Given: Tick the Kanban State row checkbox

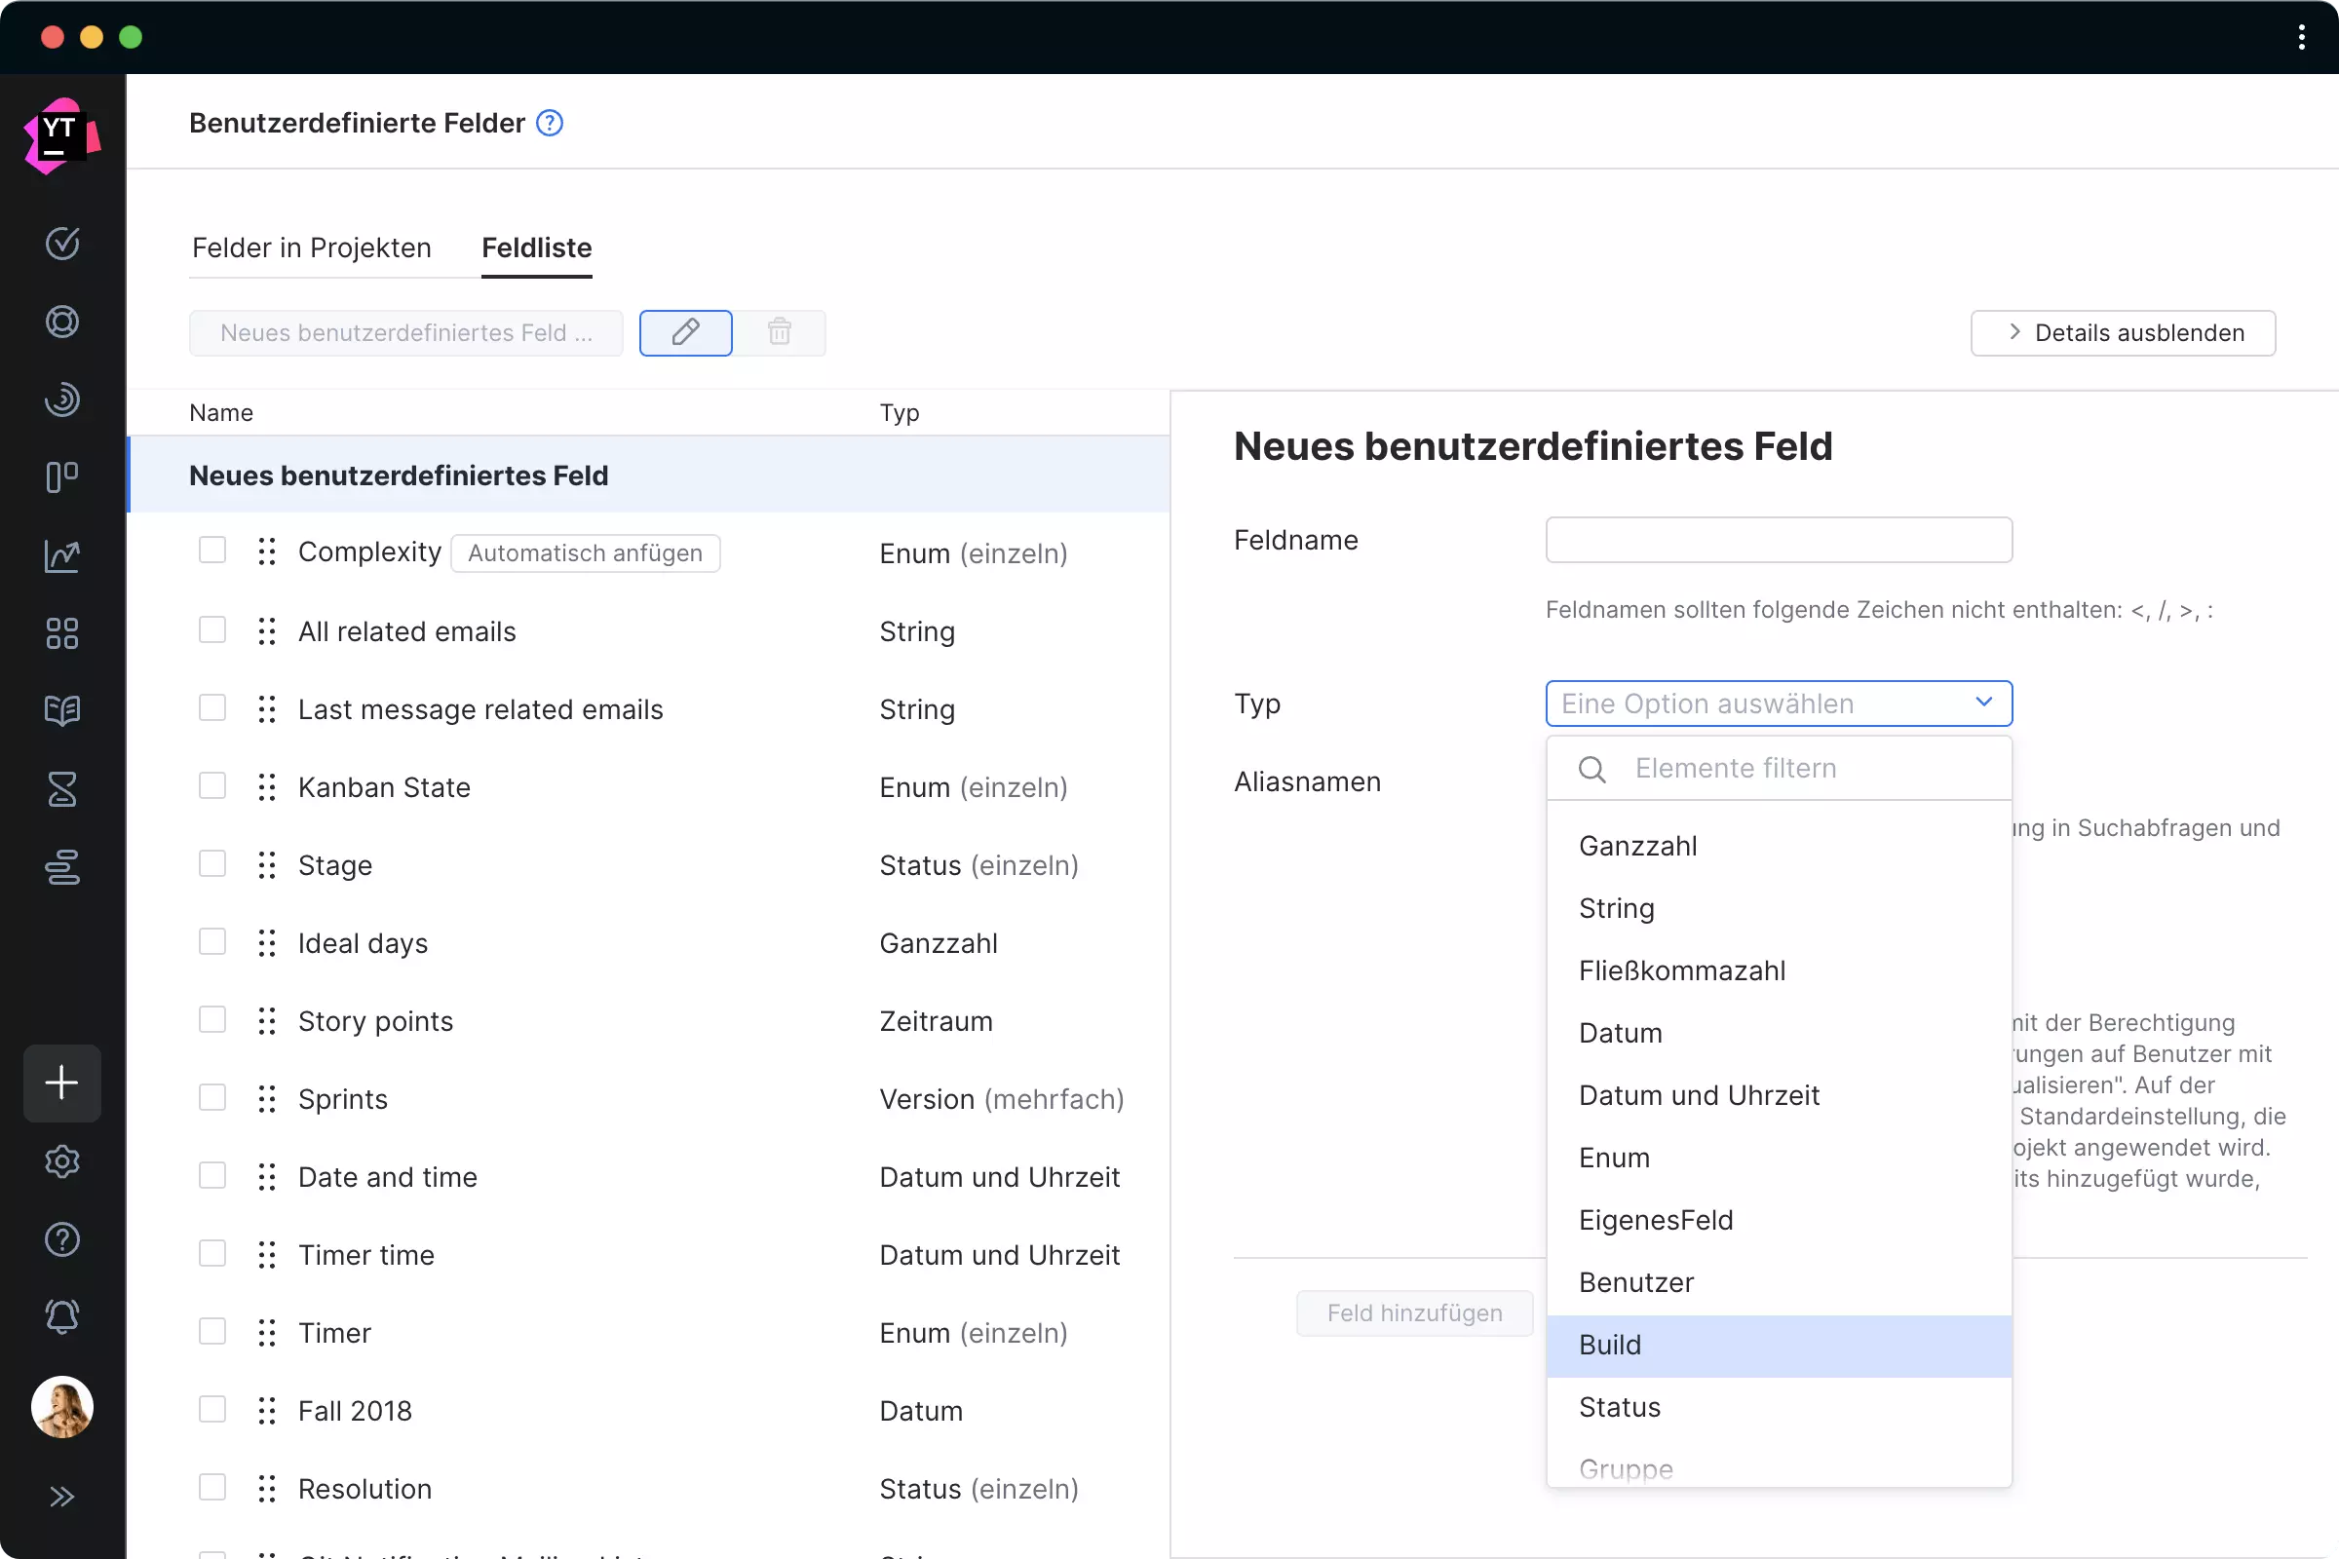Looking at the screenshot, I should point(211,786).
